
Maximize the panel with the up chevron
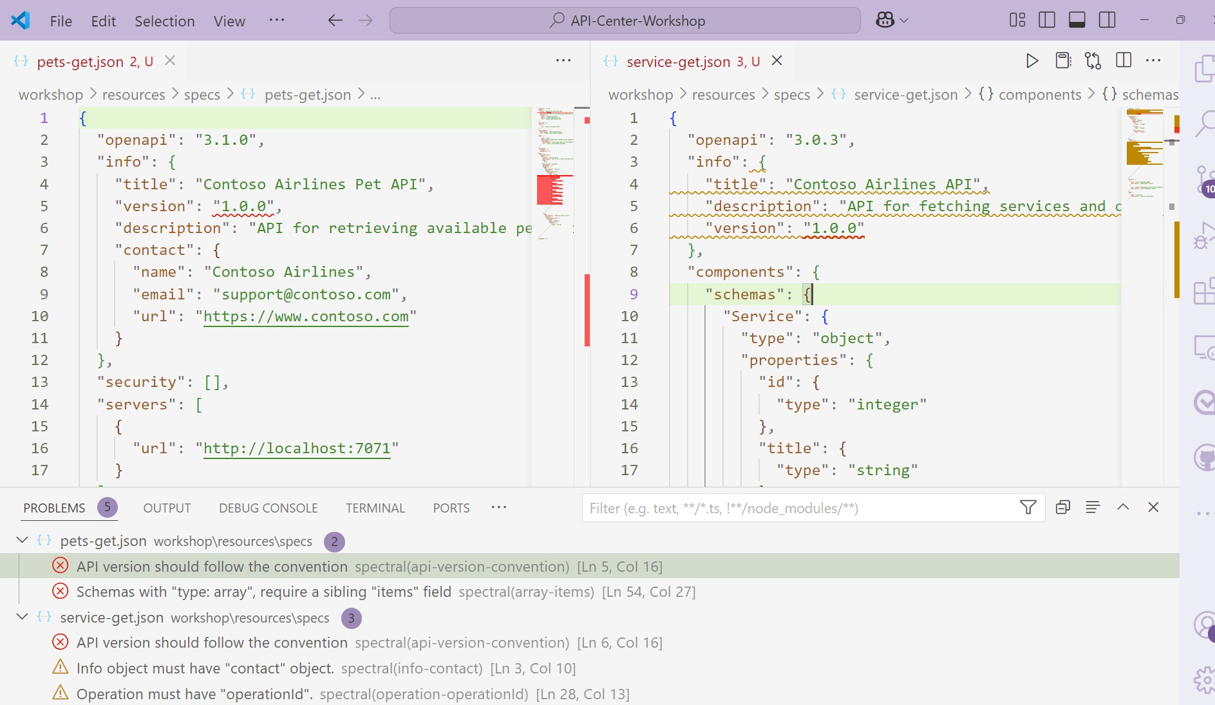click(1123, 507)
